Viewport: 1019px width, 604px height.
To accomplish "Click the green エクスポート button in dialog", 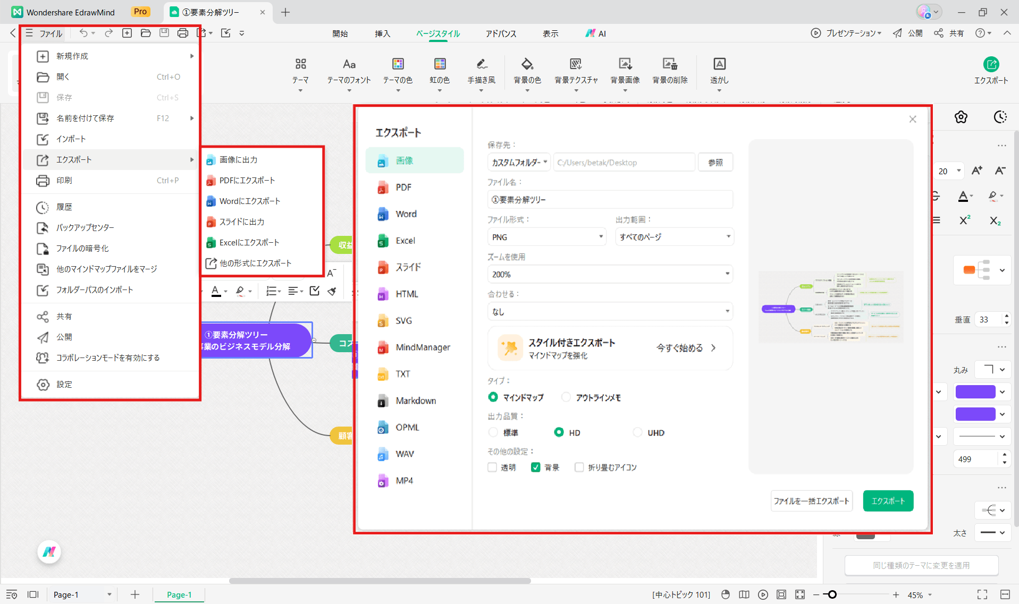I will (888, 501).
